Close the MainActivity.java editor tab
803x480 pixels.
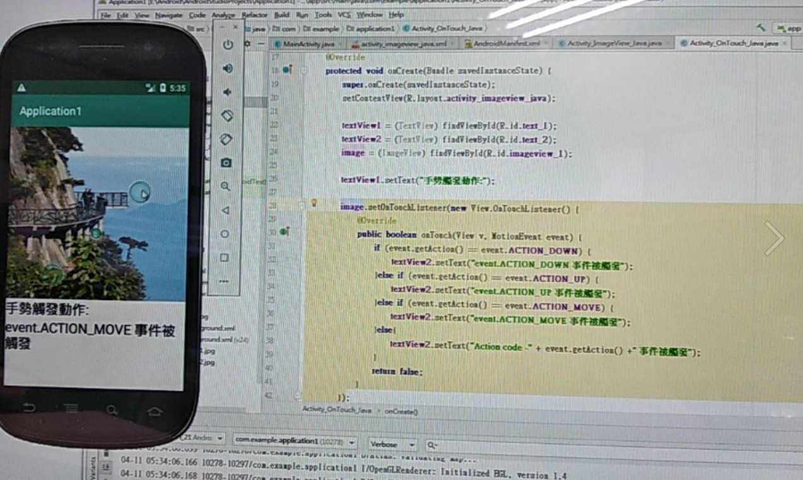(x=340, y=44)
